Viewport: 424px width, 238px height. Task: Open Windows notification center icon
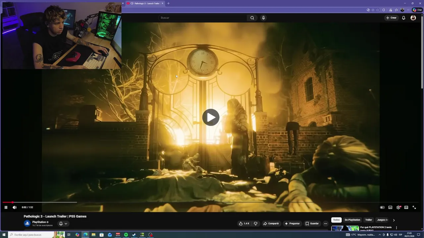pos(419,235)
